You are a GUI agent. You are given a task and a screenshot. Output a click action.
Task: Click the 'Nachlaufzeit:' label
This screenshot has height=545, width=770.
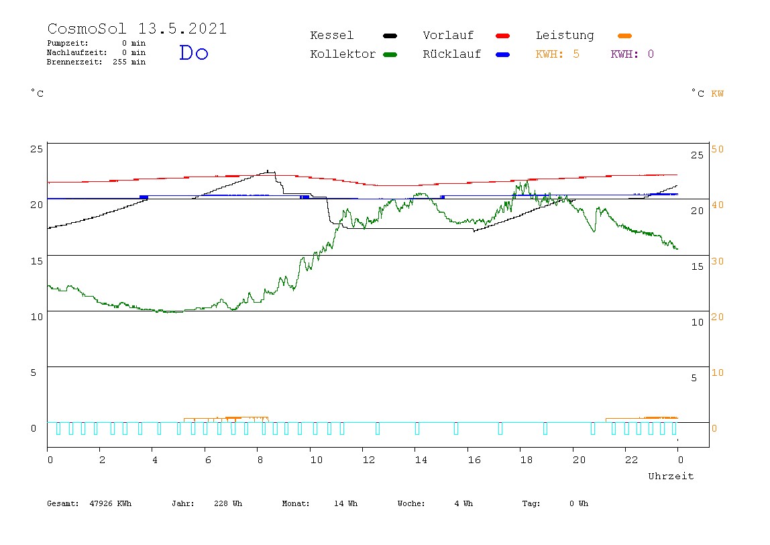click(76, 52)
